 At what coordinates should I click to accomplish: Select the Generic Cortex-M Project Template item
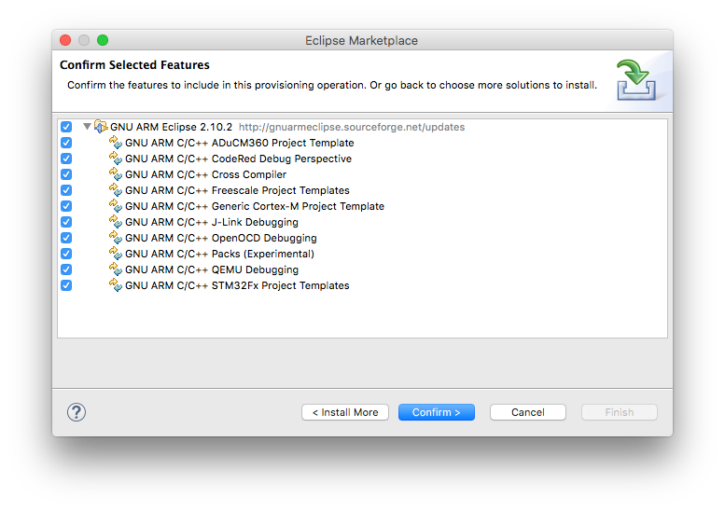pyautogui.click(x=255, y=206)
